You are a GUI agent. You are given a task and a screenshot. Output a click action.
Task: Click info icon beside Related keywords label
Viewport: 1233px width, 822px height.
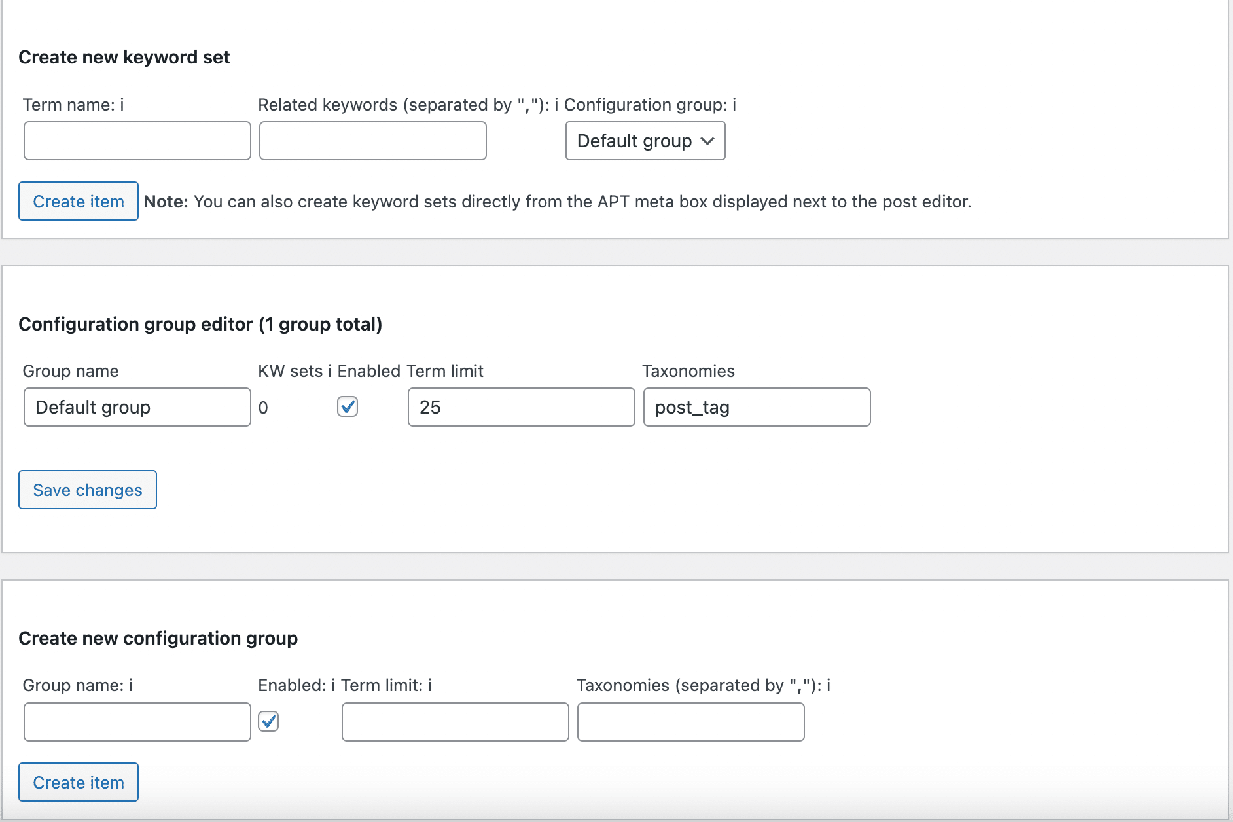point(556,105)
